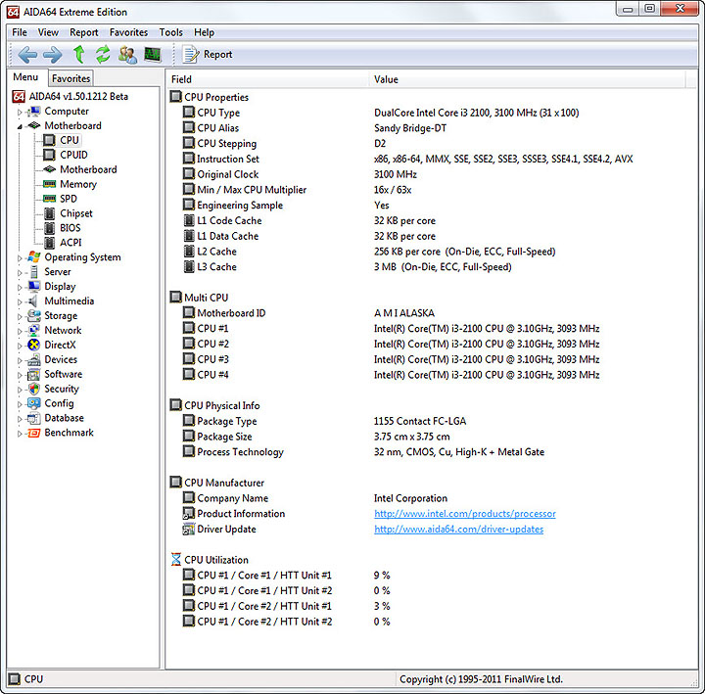Open the View menu
This screenshot has width=705, height=694.
point(48,32)
